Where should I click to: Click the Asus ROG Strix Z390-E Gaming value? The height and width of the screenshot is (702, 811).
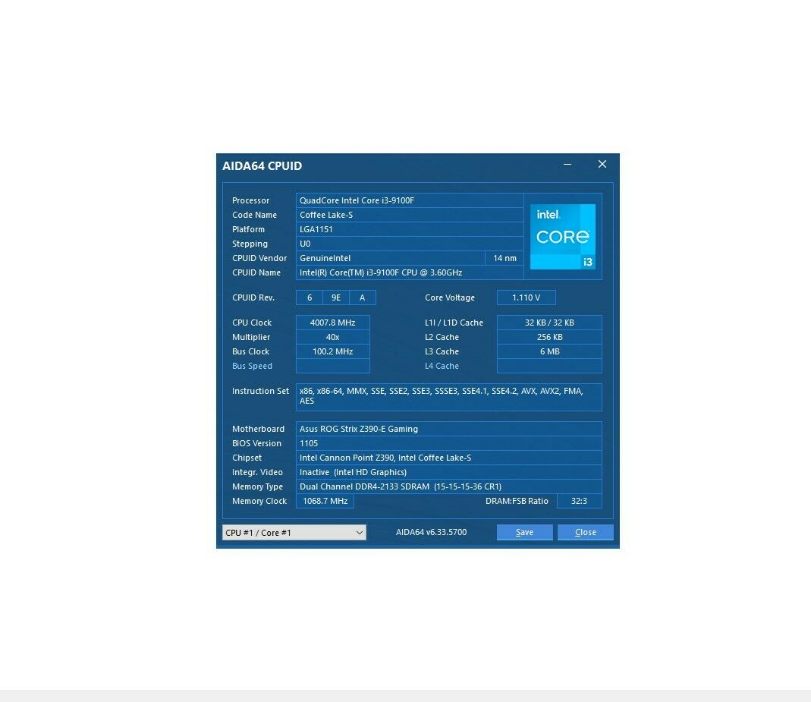pyautogui.click(x=449, y=429)
